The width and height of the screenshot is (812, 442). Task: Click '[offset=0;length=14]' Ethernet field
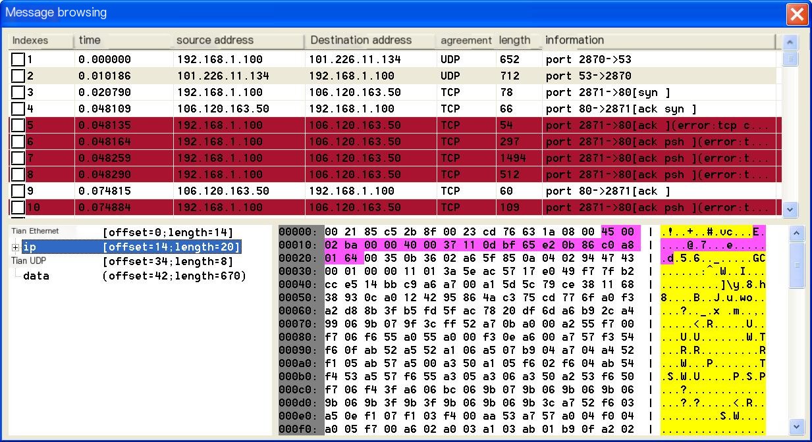(x=168, y=233)
